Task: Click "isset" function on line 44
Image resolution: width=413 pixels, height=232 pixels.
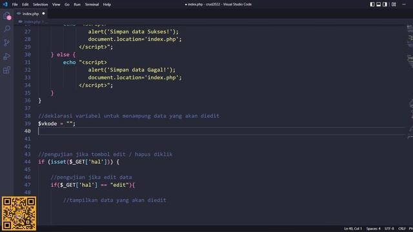Action: [59, 162]
